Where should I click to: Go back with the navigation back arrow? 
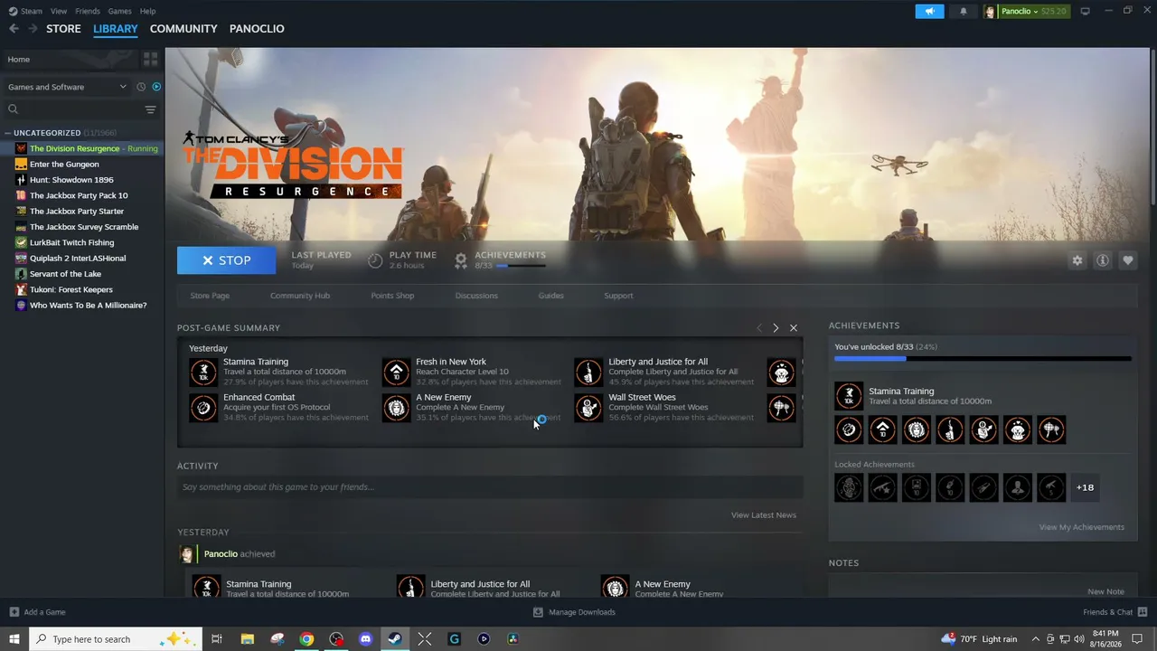pyautogui.click(x=14, y=29)
